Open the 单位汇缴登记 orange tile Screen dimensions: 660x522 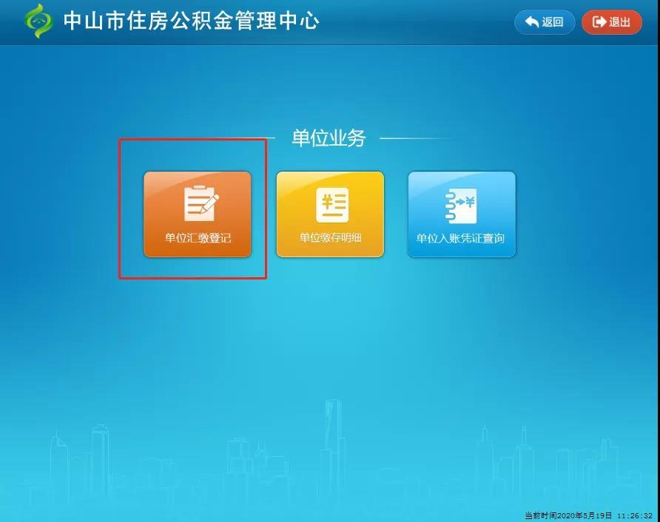[198, 214]
